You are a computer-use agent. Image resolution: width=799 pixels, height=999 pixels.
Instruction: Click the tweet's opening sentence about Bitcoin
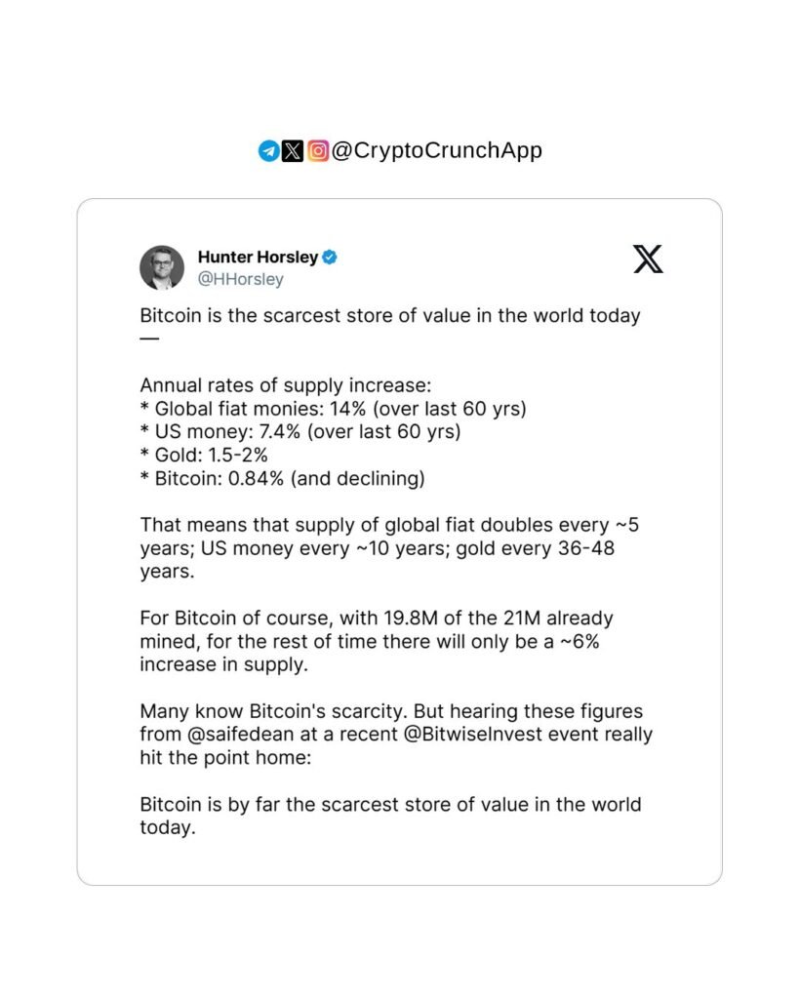click(x=390, y=316)
